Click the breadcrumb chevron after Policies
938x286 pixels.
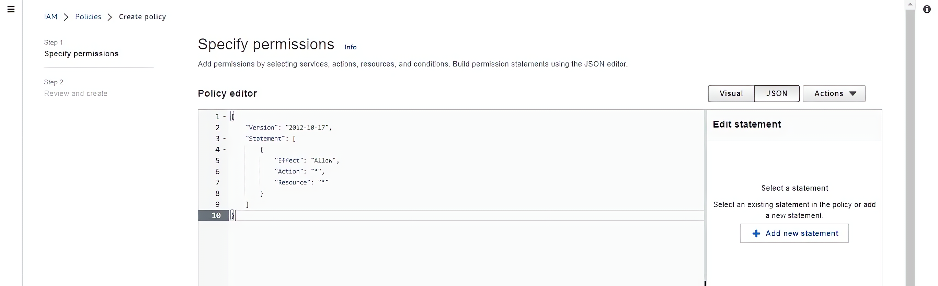click(110, 17)
